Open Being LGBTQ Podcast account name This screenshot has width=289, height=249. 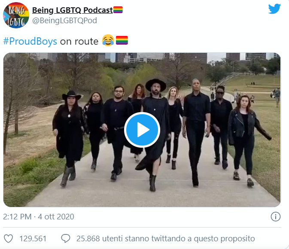tap(73, 10)
